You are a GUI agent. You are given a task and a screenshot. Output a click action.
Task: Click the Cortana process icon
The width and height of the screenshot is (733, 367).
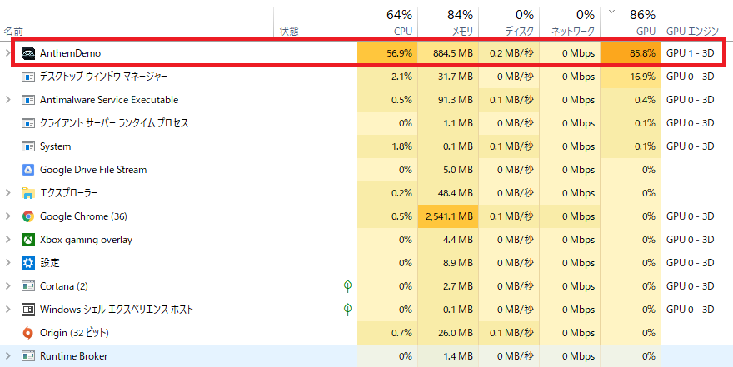click(x=28, y=286)
